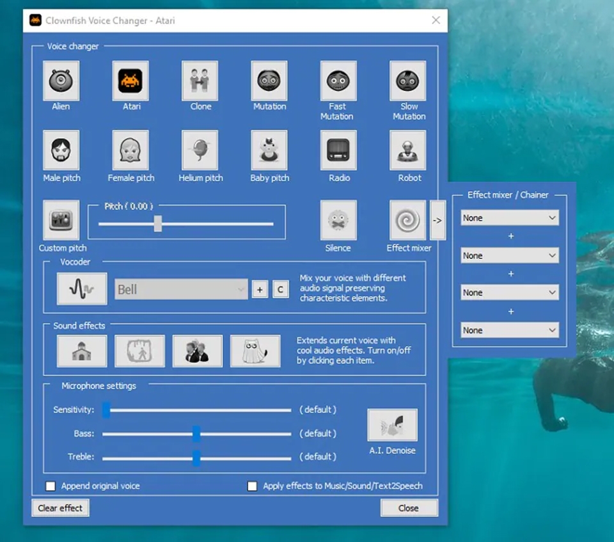The image size is (614, 542).
Task: Select the Alien voice effect
Action: (x=61, y=81)
